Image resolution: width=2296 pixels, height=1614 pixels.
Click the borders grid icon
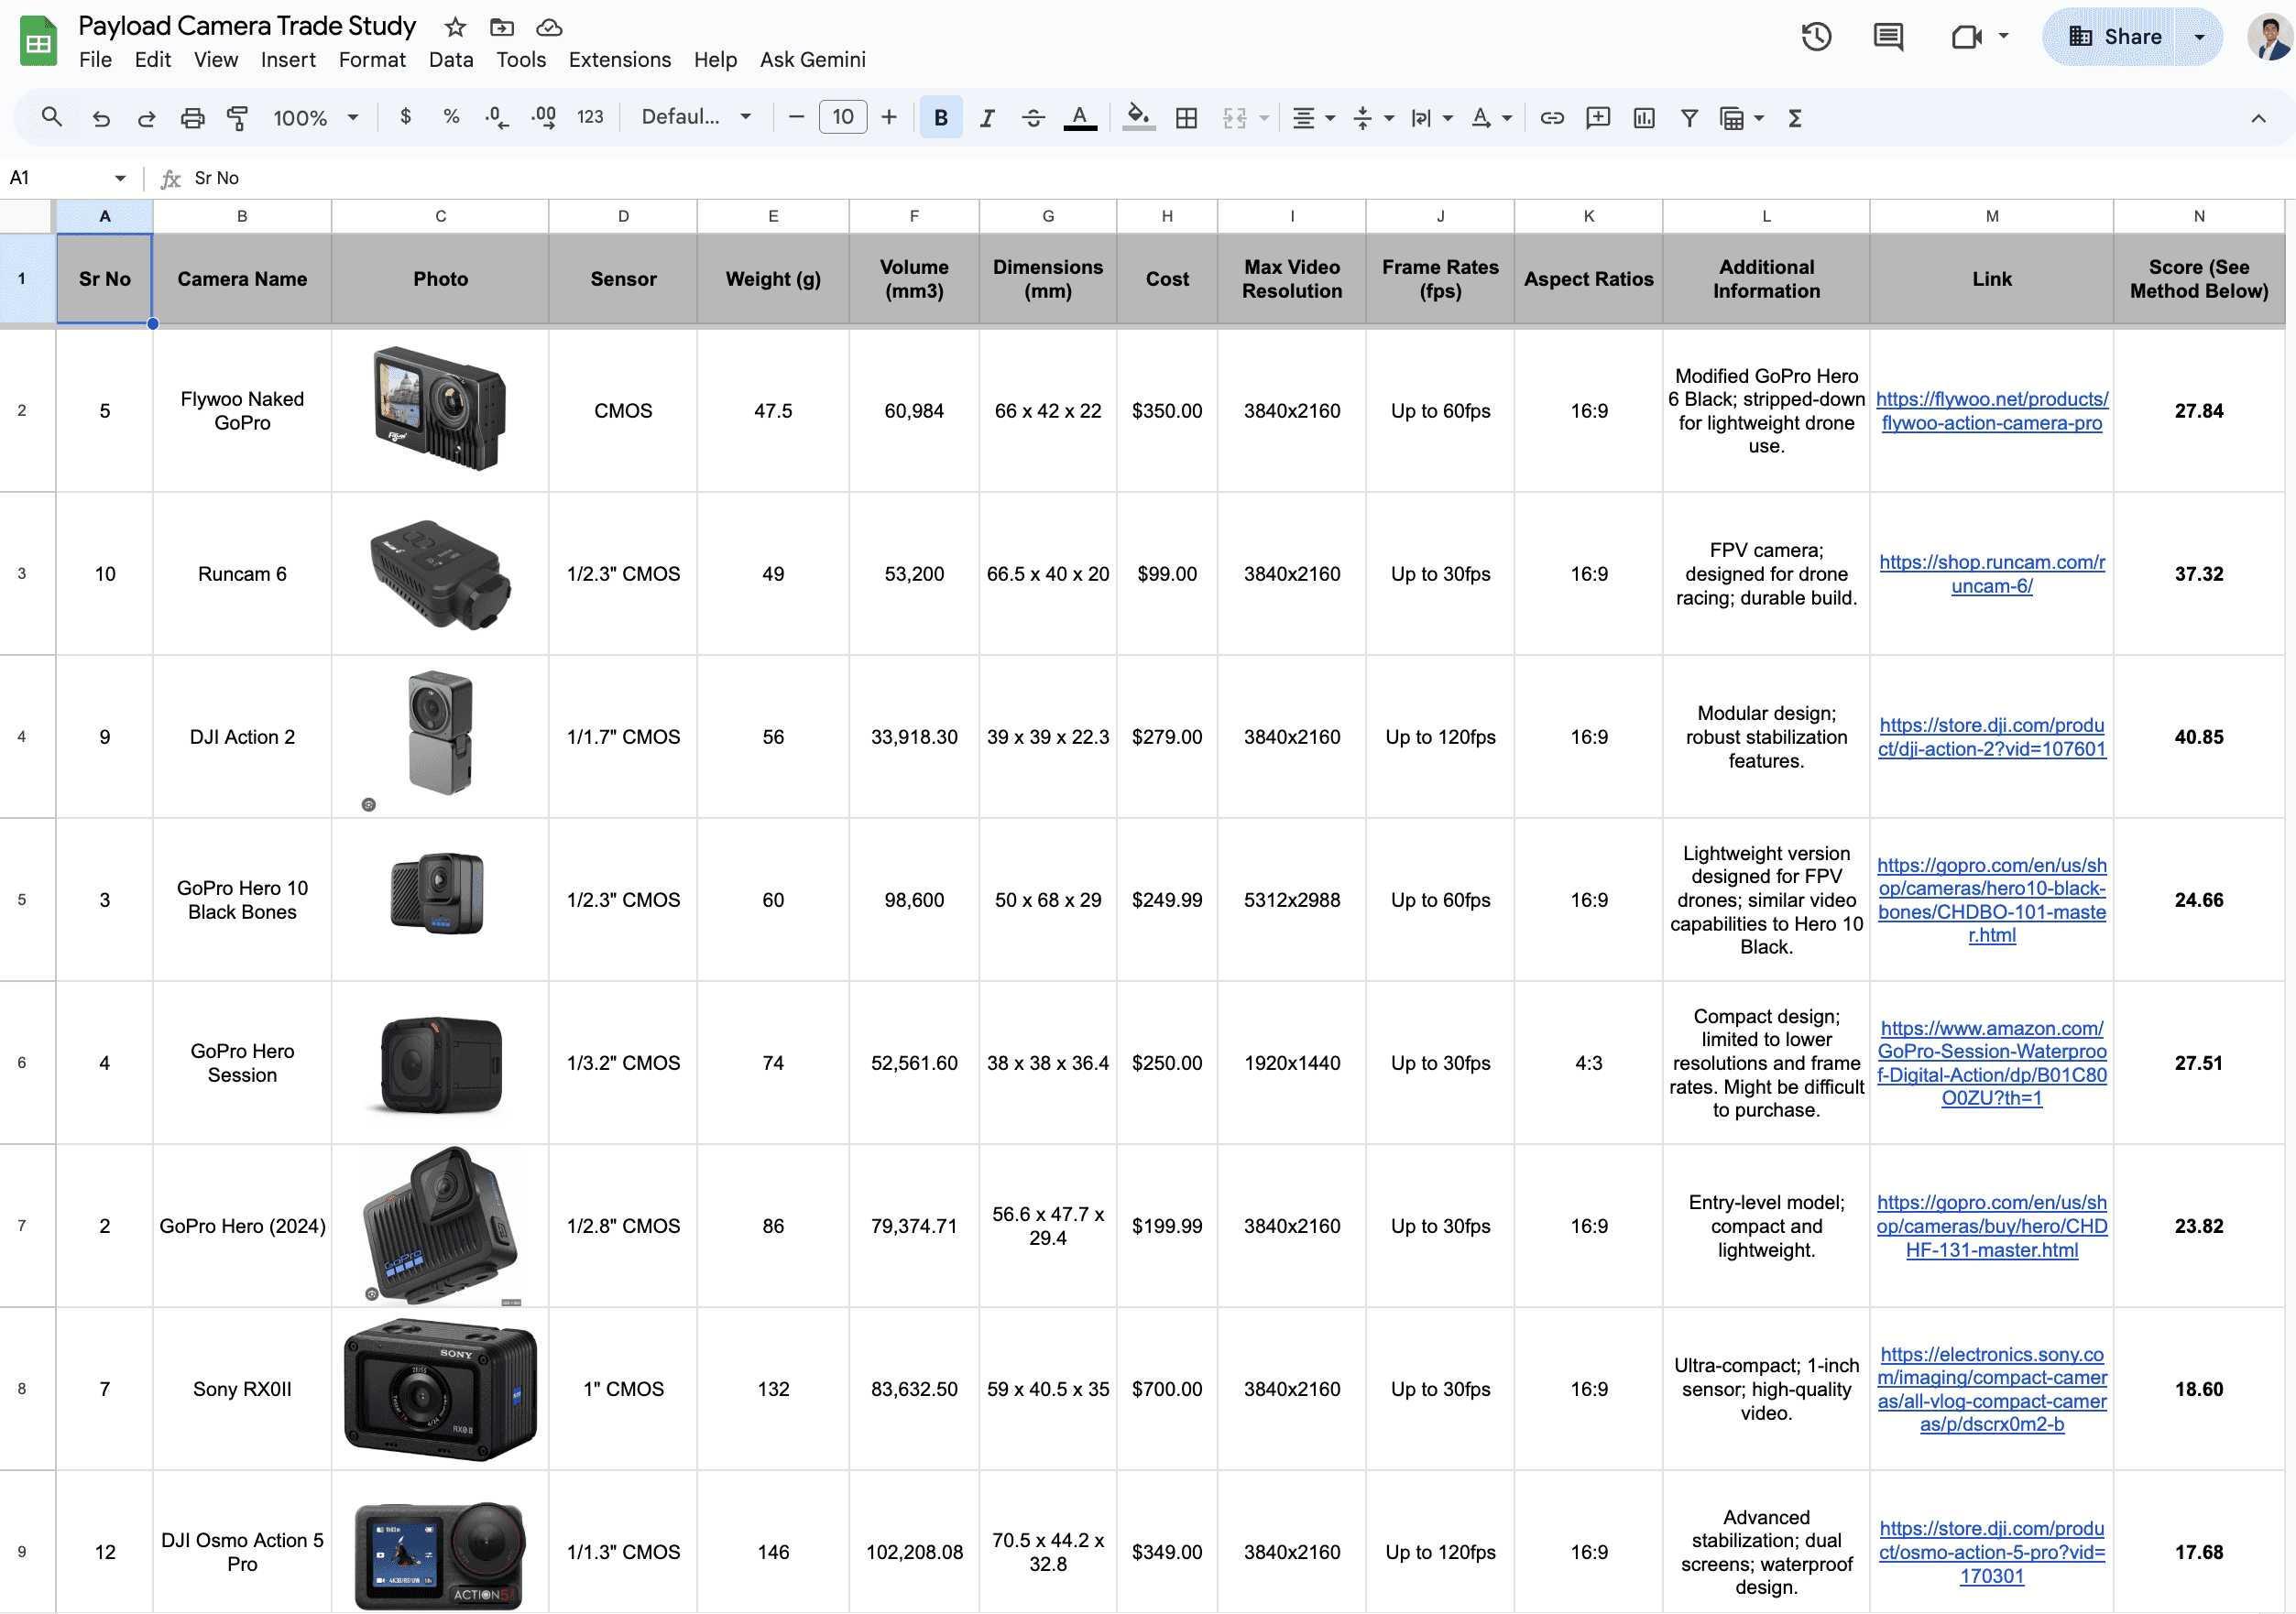coord(1186,118)
